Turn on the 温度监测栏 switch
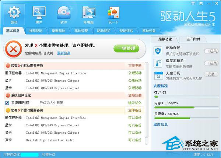Image resolution: width=221 pixels, height=158 pixels. [211, 63]
